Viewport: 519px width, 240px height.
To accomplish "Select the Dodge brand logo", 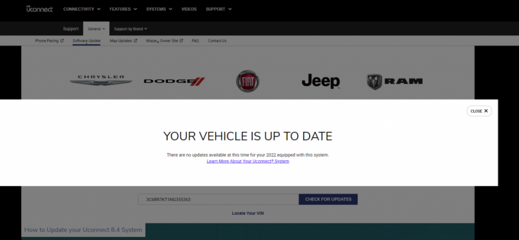I will tap(174, 81).
